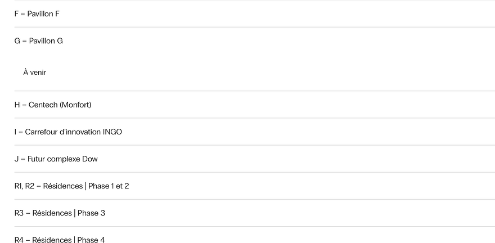This screenshot has width=495, height=243.
Task: Open R1, R2 – Résidences Phase 1 et 2
Action: click(72, 186)
